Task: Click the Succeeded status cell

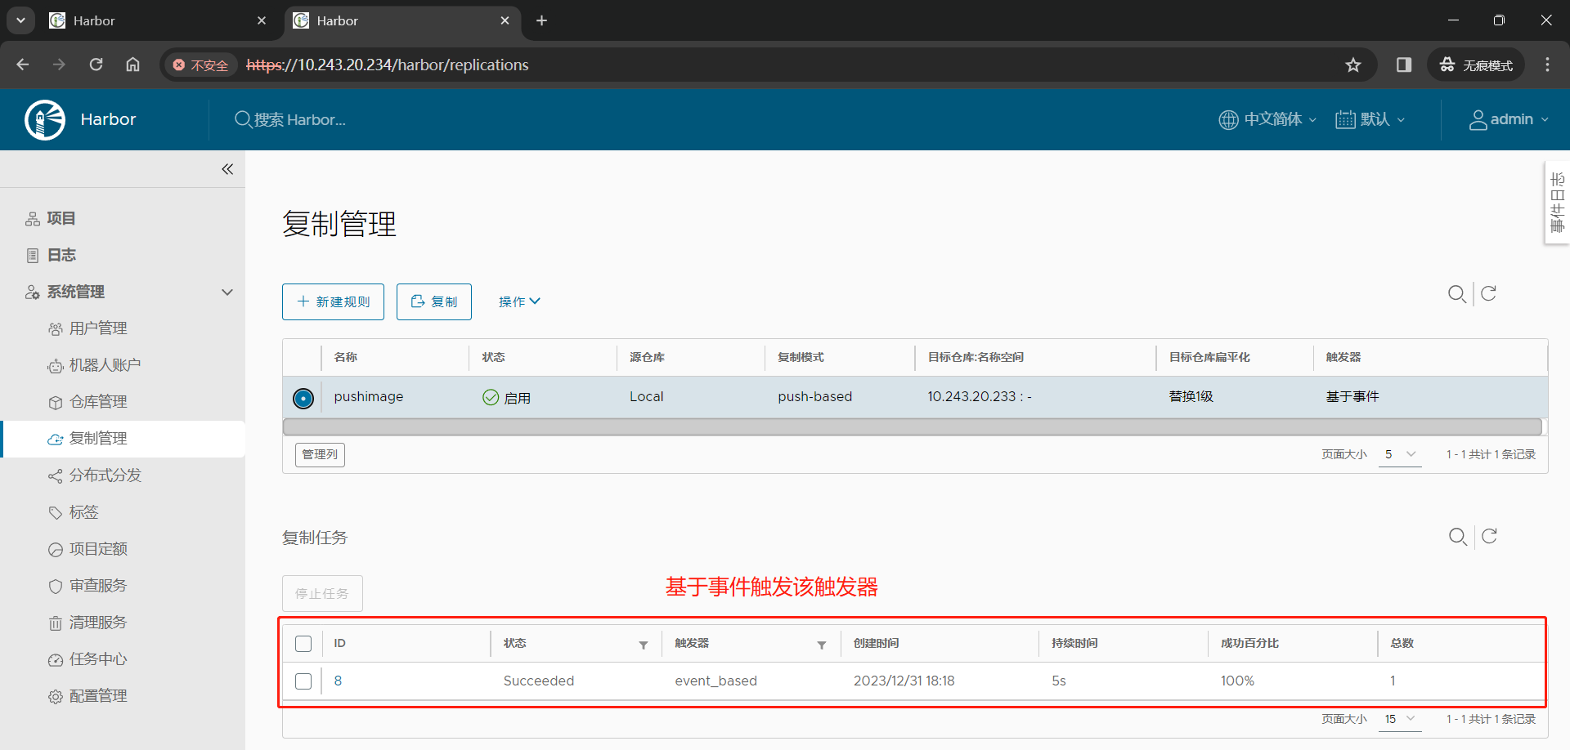Action: (x=539, y=681)
